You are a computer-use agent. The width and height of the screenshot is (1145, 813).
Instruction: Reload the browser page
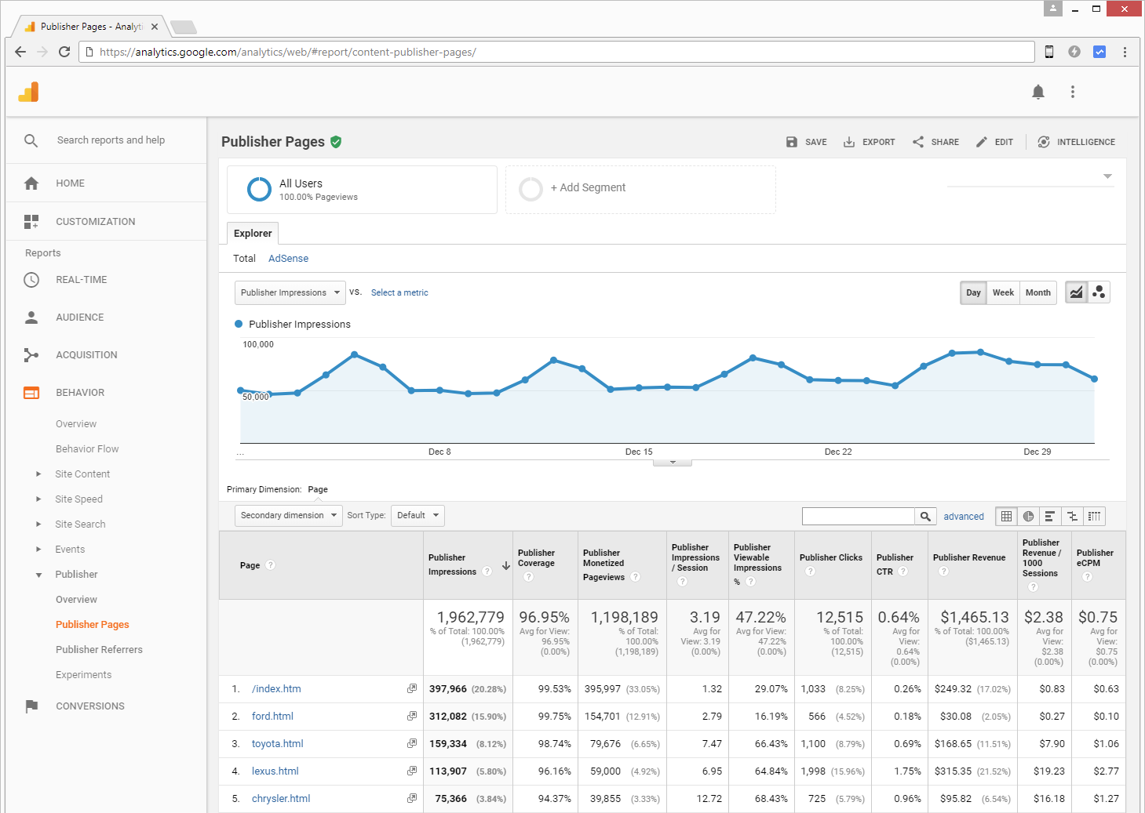pyautogui.click(x=64, y=52)
